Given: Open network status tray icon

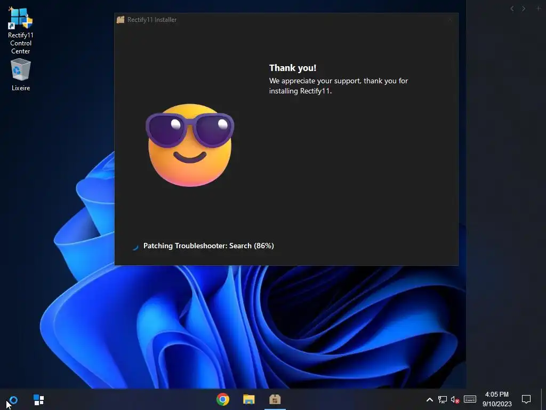Looking at the screenshot, I should pyautogui.click(x=442, y=399).
